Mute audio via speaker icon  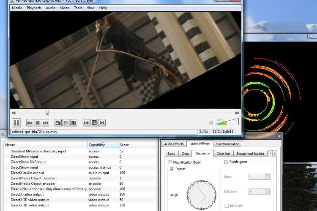pyautogui.click(x=210, y=123)
